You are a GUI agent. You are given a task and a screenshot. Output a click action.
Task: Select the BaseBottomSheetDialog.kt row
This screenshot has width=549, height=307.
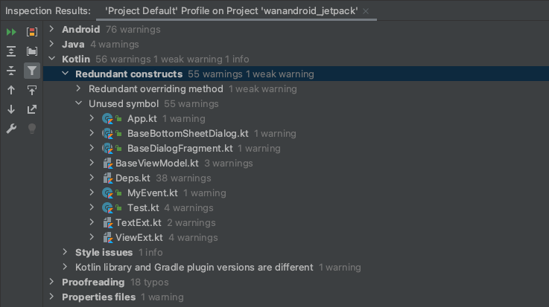pos(296,133)
